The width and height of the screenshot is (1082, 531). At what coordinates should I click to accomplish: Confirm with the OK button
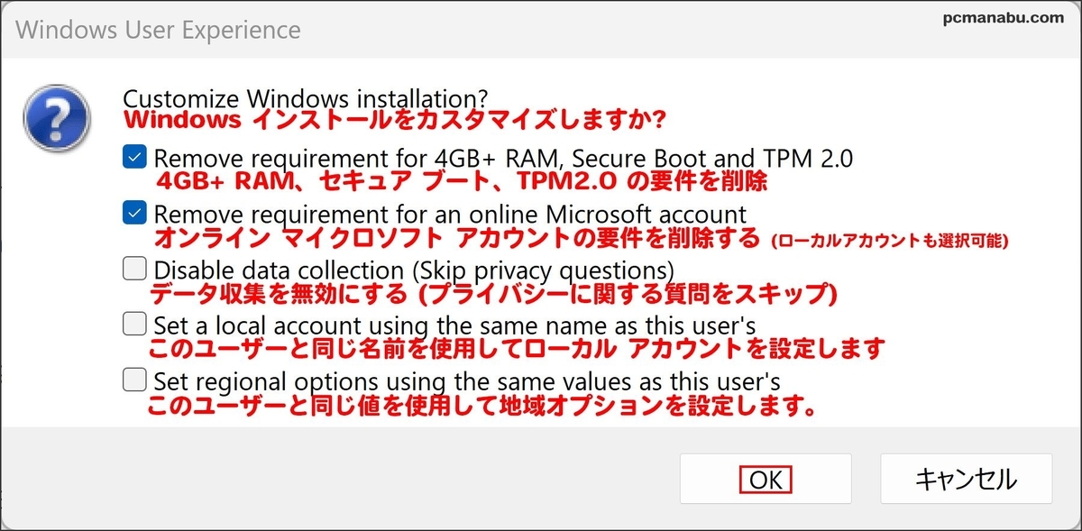[x=766, y=479]
